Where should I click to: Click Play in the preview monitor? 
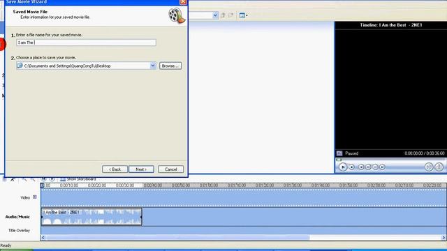[343, 167]
